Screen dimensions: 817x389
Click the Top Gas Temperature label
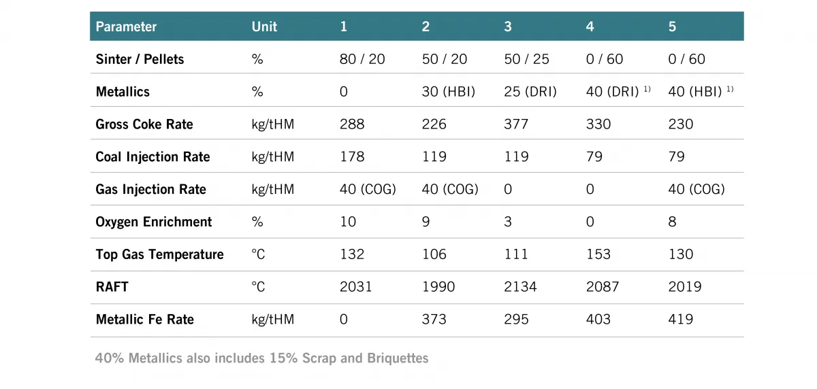pyautogui.click(x=159, y=254)
